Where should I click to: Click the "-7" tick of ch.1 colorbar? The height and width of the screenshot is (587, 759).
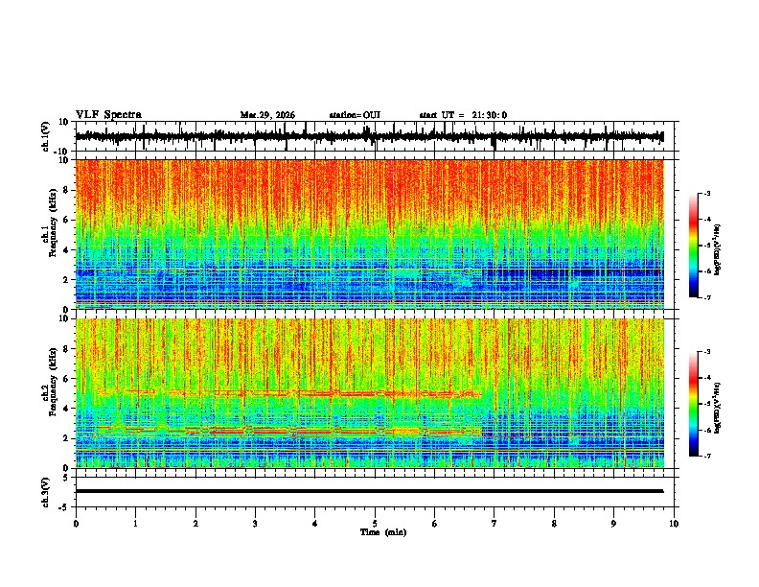[706, 297]
